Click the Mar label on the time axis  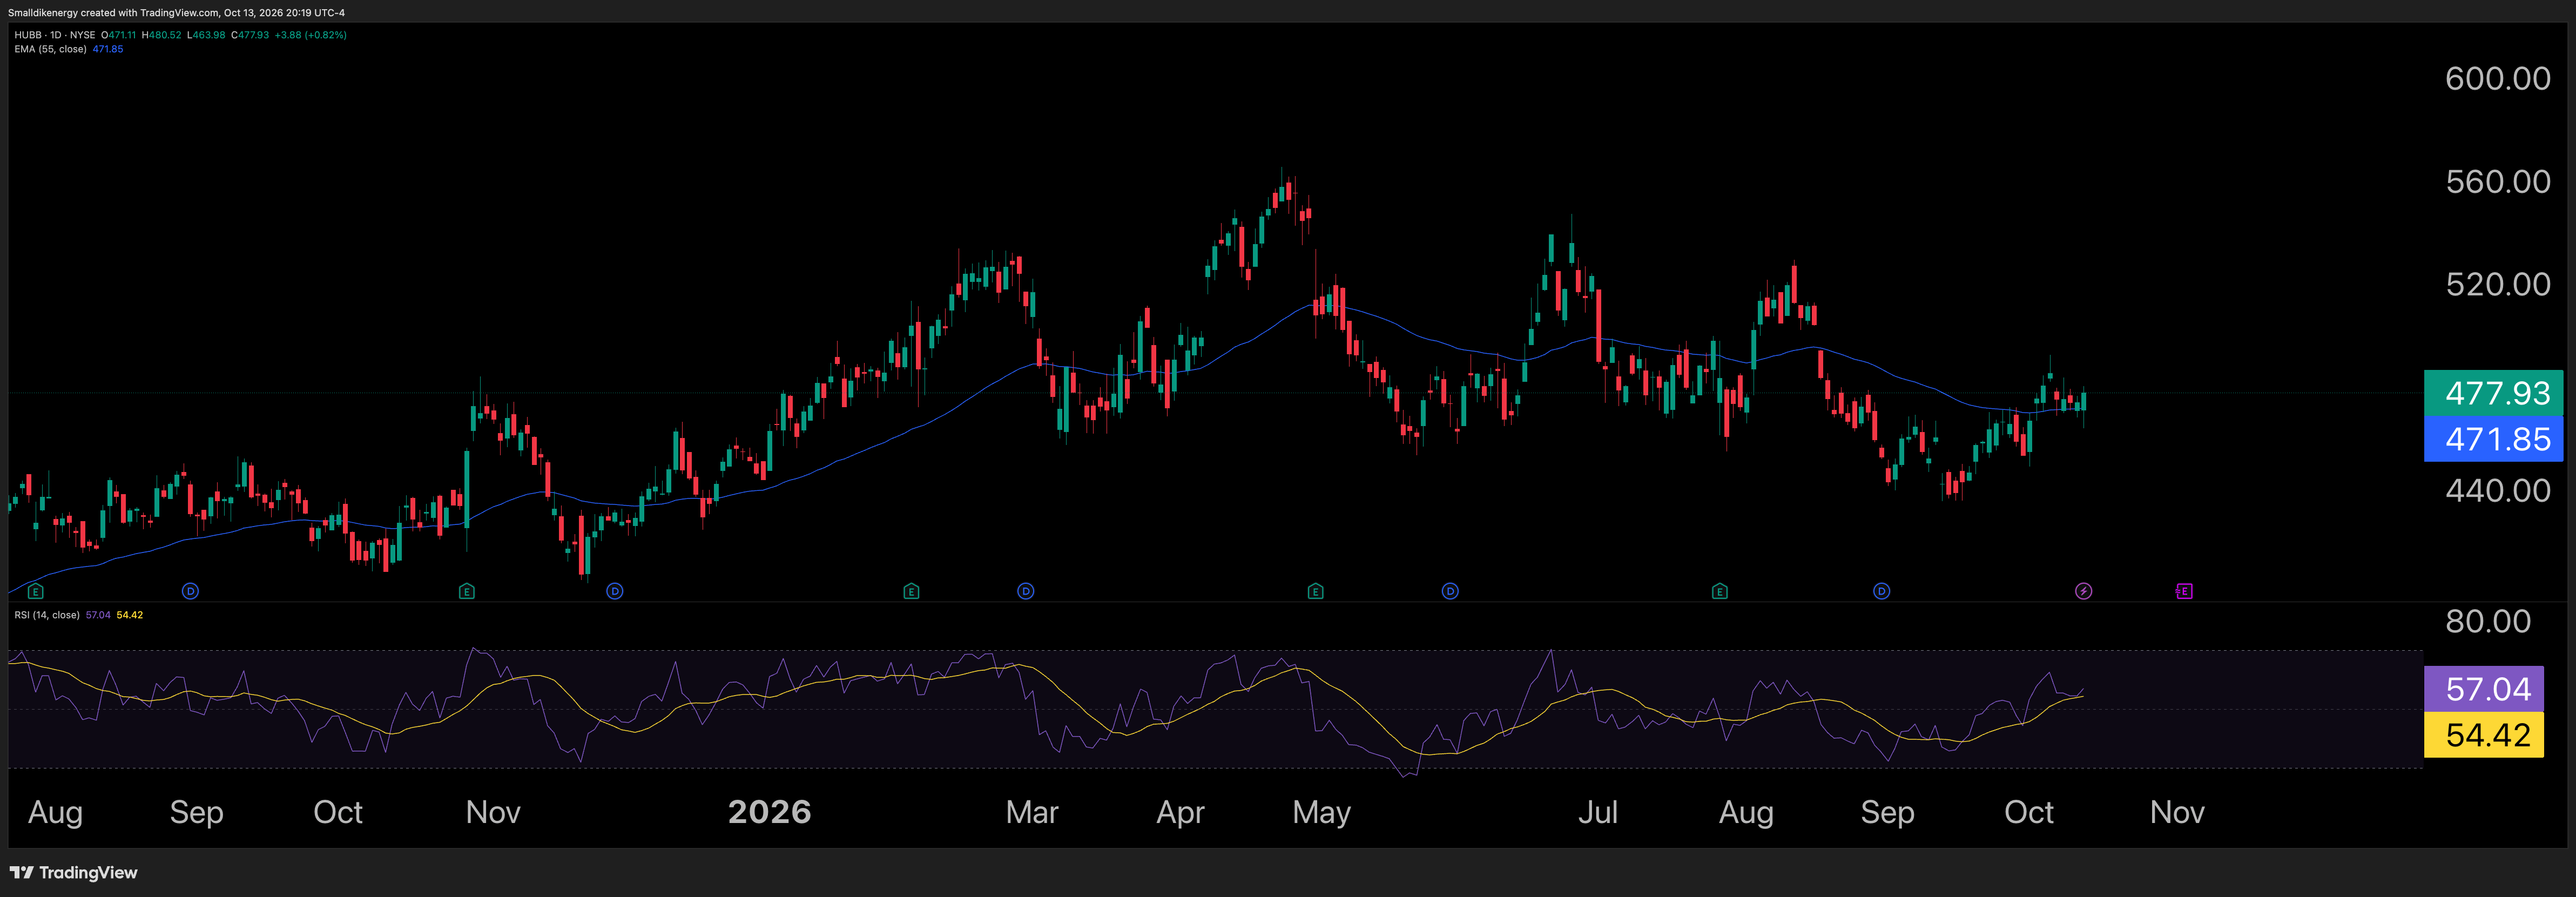point(1031,812)
